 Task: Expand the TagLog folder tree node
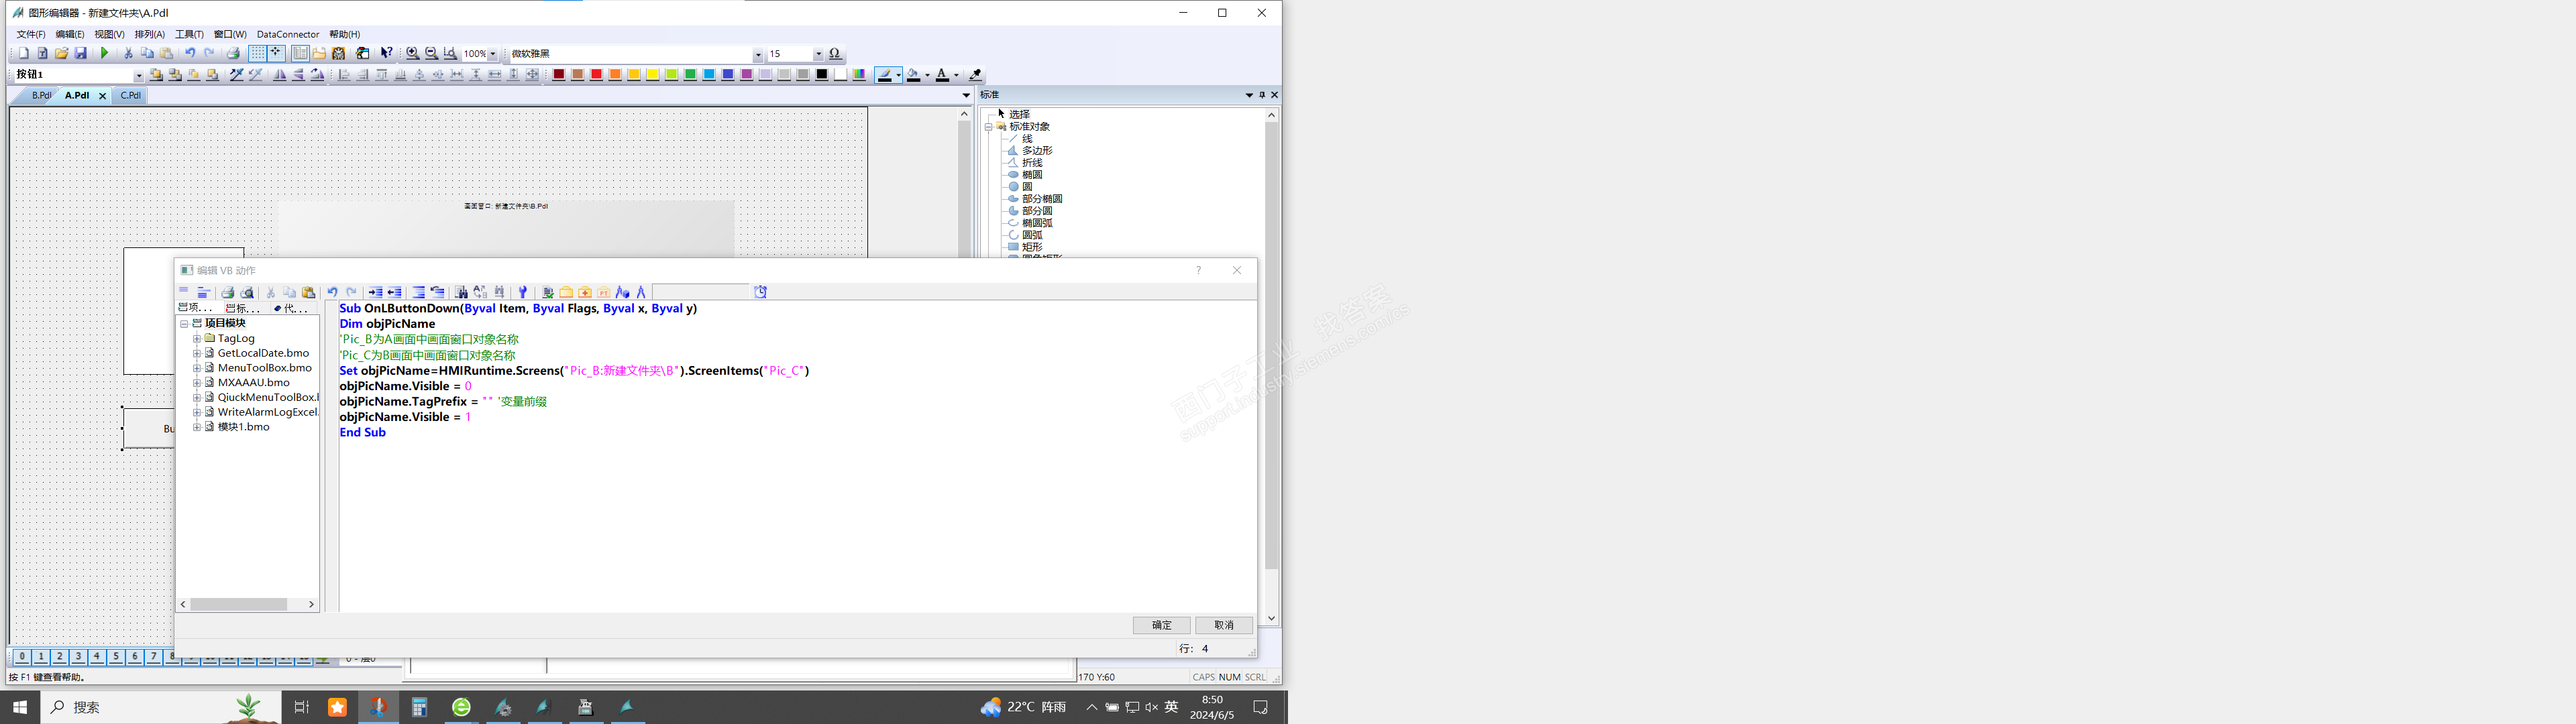[x=197, y=339]
